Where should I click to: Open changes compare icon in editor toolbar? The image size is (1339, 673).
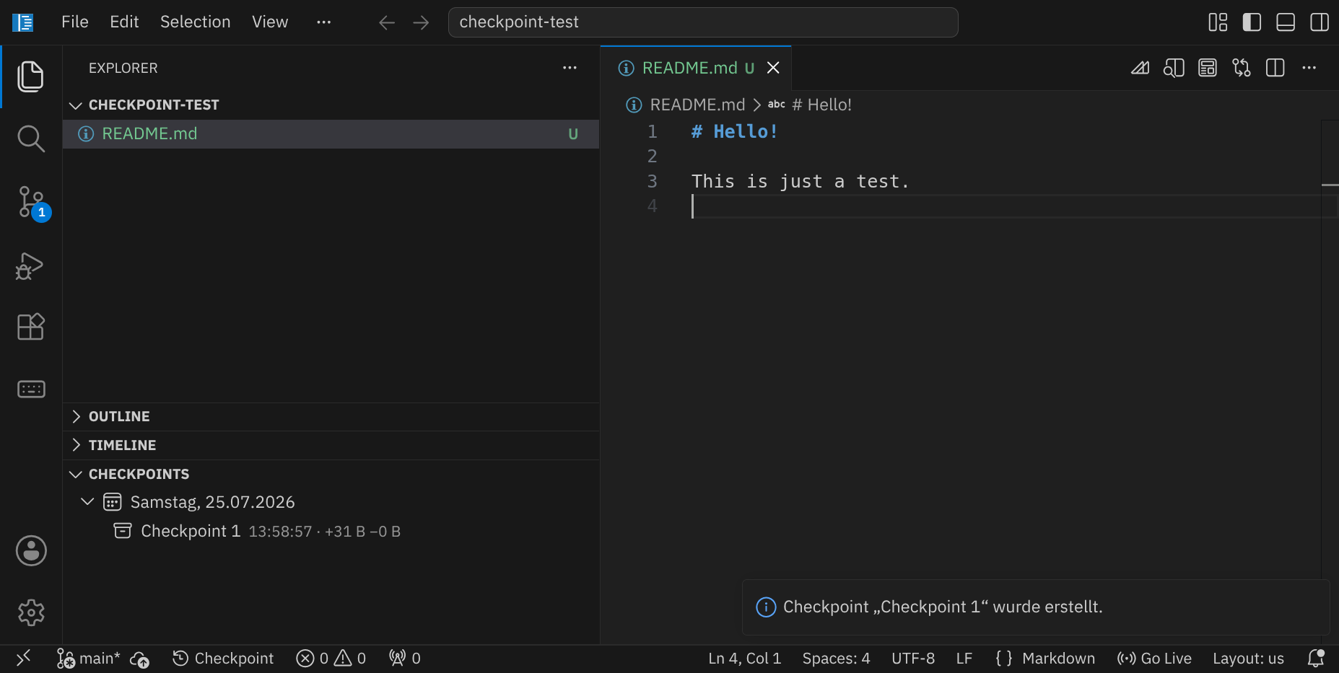pos(1242,68)
